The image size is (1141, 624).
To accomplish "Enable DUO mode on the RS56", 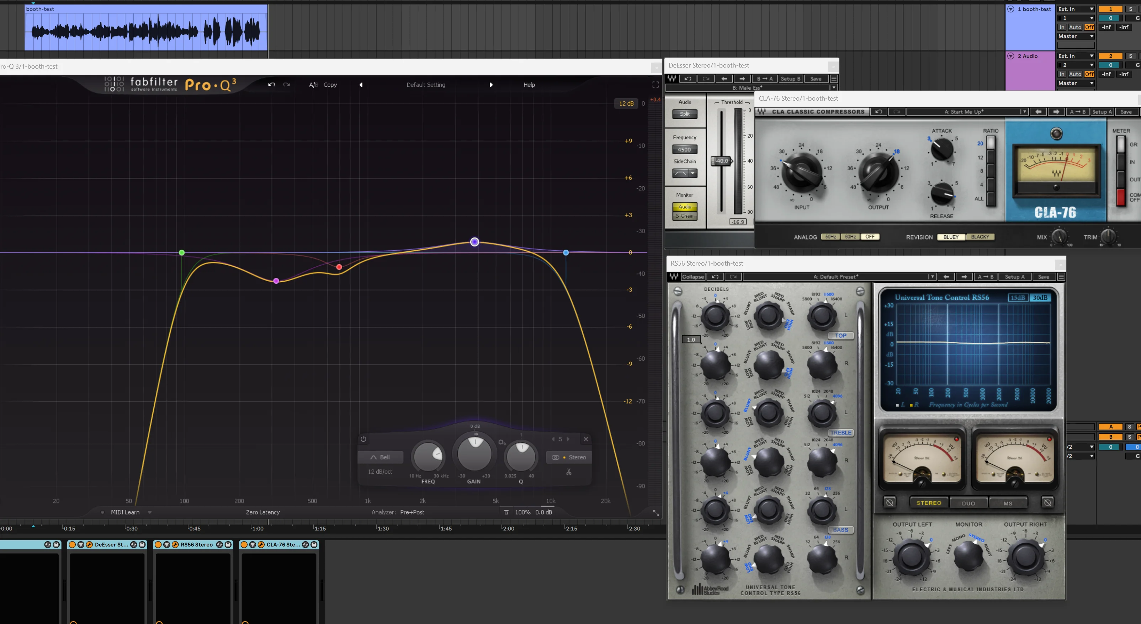I will [968, 503].
